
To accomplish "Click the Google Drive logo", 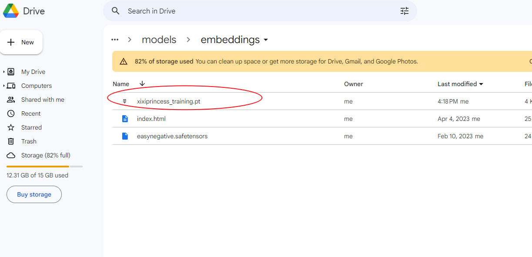I will point(11,11).
